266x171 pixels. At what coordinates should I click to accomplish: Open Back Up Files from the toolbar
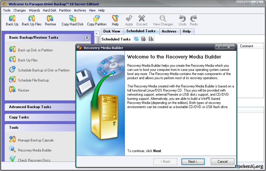coord(32,21)
